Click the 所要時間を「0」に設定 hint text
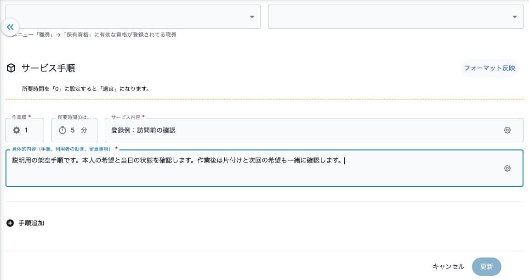 [85, 89]
